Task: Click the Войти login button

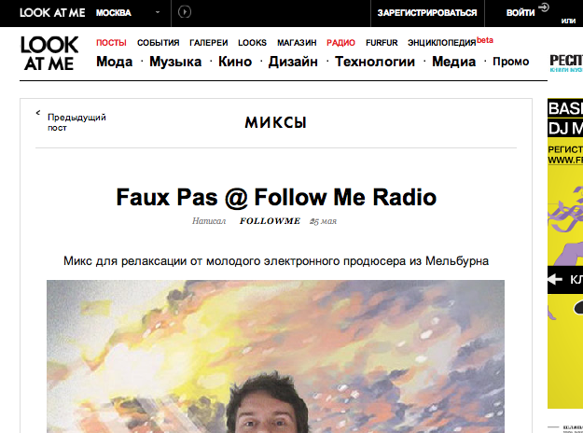Action: pos(521,13)
